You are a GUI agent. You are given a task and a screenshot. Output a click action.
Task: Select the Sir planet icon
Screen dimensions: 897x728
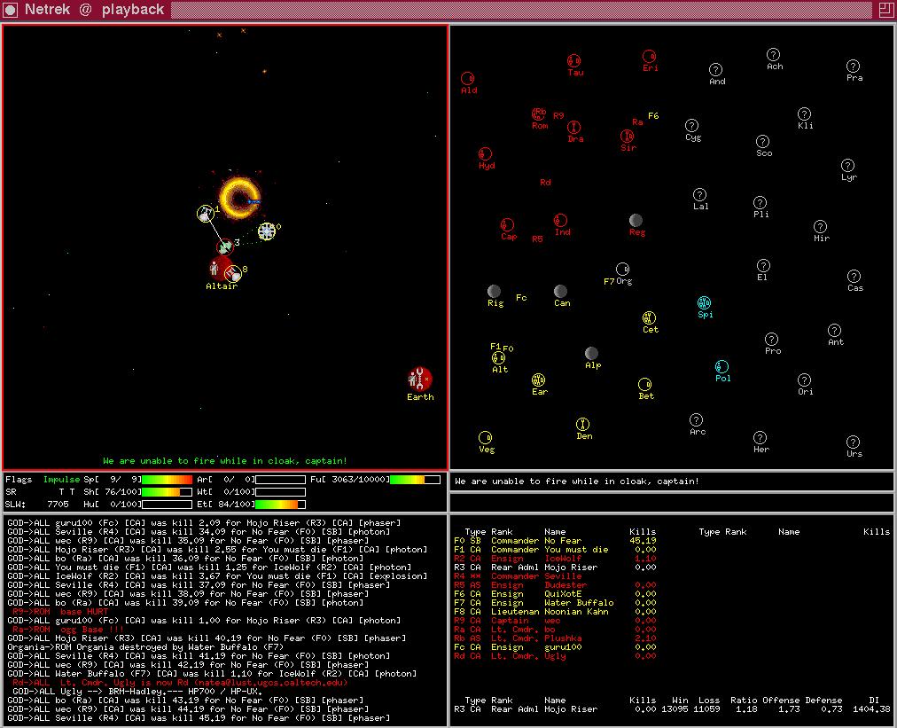point(627,137)
